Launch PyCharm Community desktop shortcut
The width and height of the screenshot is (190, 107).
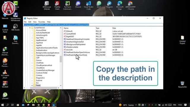tap(68, 5)
